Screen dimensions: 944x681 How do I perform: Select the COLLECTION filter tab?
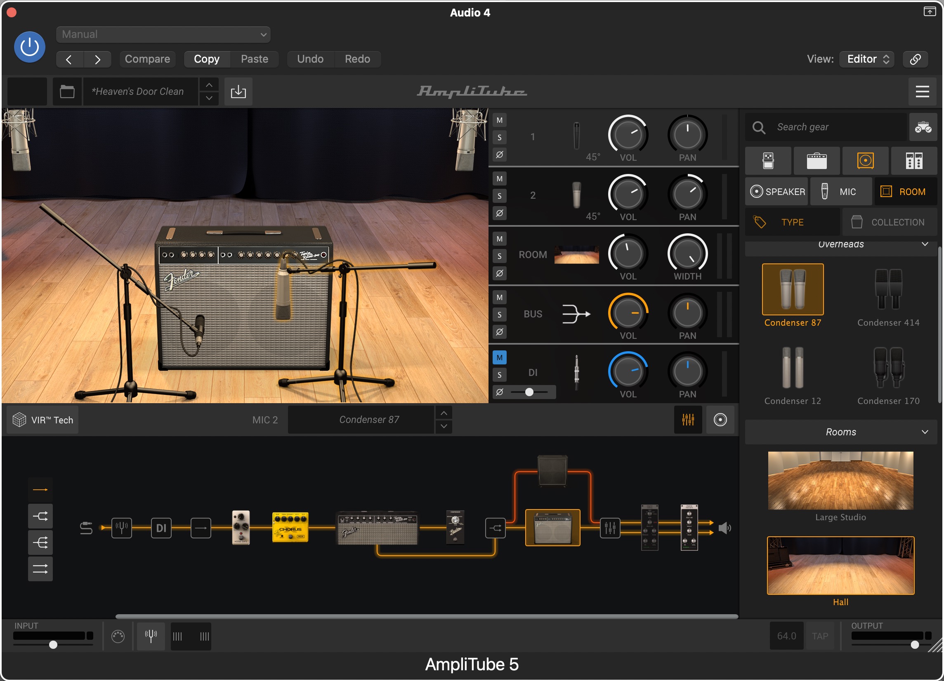click(890, 223)
